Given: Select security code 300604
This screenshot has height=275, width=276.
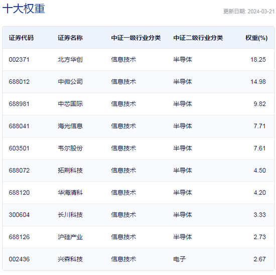Looking at the screenshot, I should coord(19,215).
